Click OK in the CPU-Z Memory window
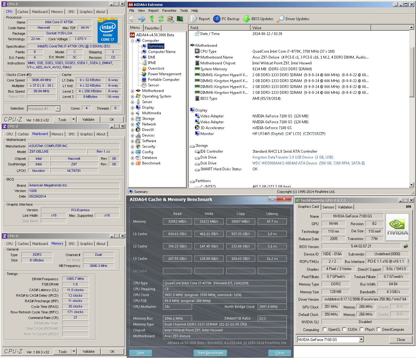 112,351
